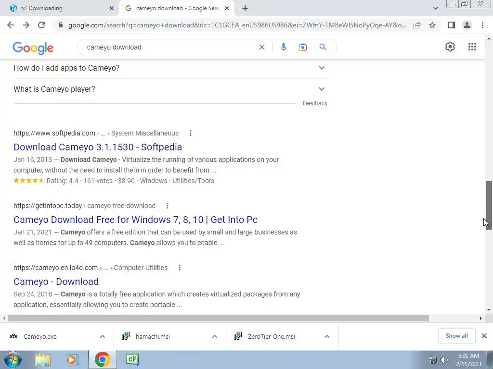493x369 pixels.
Task: Click scroll up arrow on vertical scrollbar
Action: [x=489, y=38]
